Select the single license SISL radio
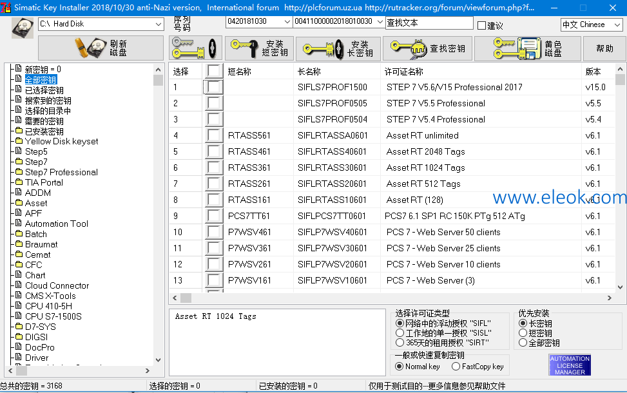627x393 pixels. click(x=400, y=332)
